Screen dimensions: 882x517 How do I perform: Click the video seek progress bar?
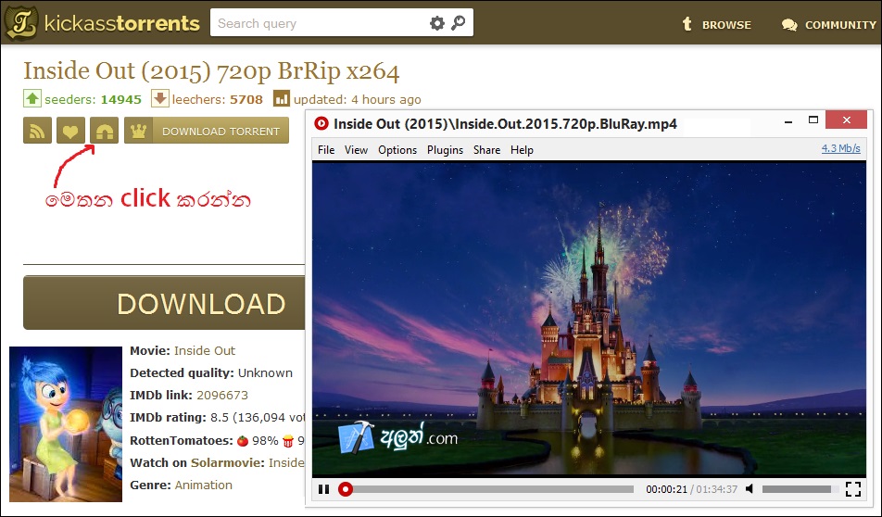[486, 489]
